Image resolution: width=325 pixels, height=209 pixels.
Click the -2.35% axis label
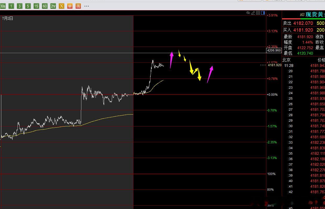(x=272, y=142)
